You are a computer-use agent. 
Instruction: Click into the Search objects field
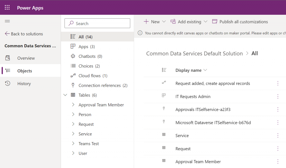pyautogui.click(x=97, y=23)
